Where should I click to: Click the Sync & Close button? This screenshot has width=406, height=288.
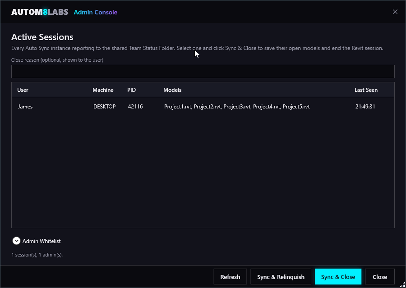pos(338,277)
